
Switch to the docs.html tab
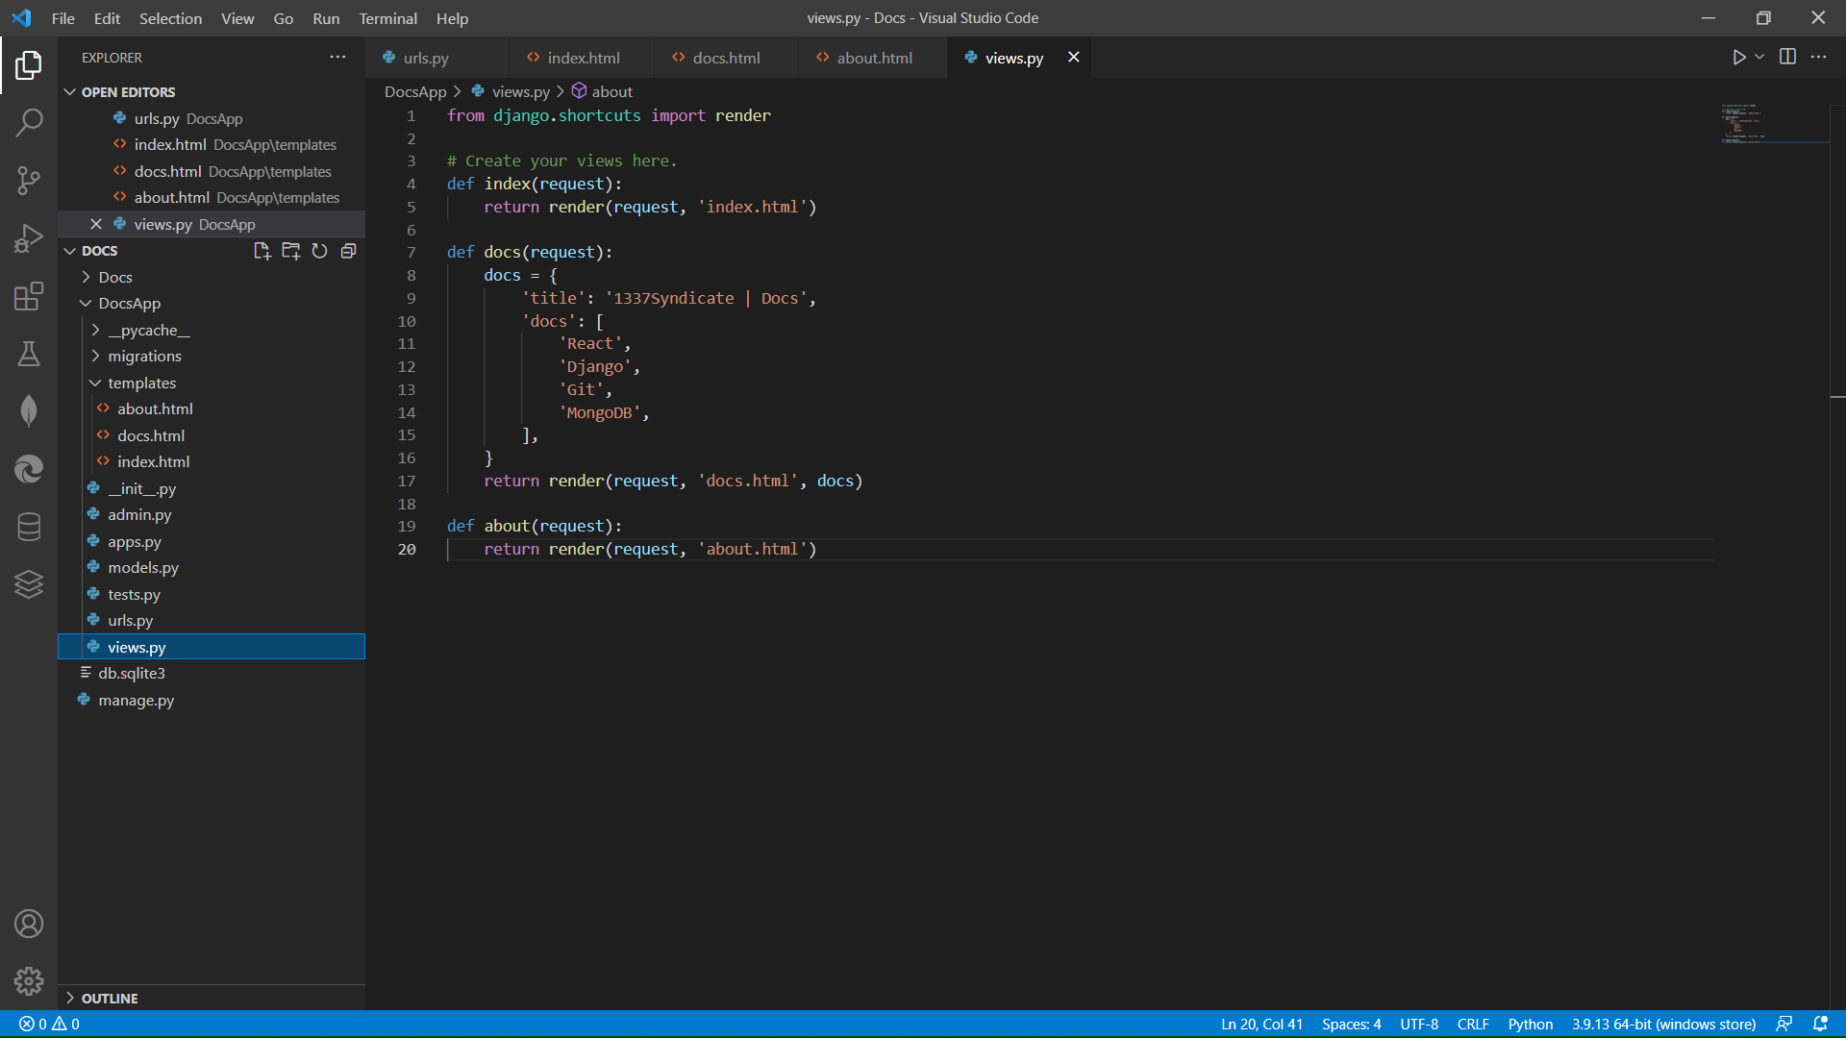726,58
